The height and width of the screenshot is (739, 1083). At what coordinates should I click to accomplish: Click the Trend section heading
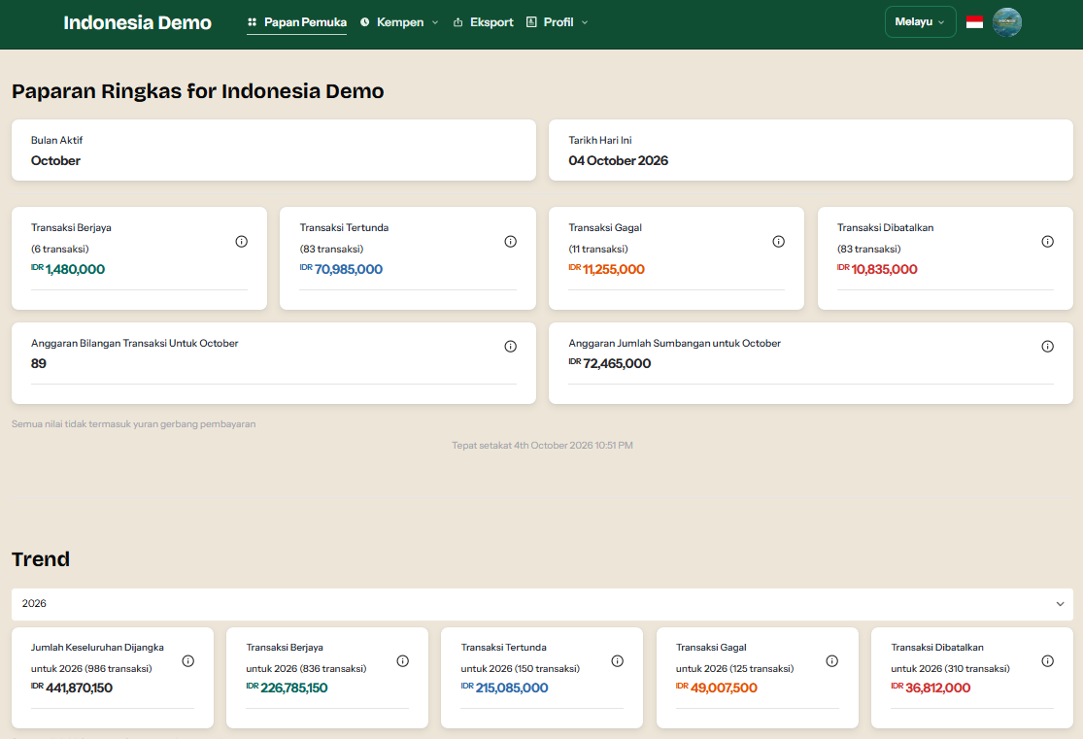pyautogui.click(x=41, y=558)
